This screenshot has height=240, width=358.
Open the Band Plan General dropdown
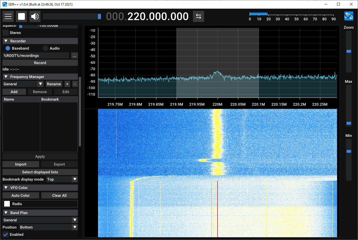click(x=40, y=220)
